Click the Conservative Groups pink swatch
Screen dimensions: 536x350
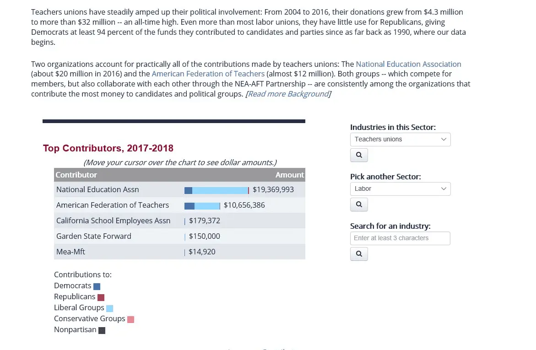pos(130,319)
